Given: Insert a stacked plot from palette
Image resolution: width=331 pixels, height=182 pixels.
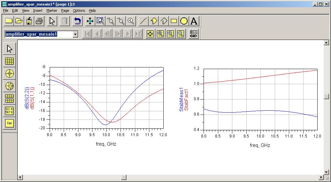Looking at the screenshot, I should tap(9, 98).
